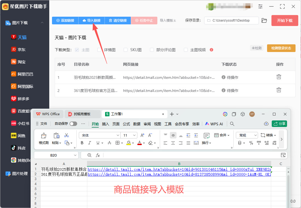Select 阿里国际 in sidebar
The image size is (301, 208).
[x=22, y=86]
